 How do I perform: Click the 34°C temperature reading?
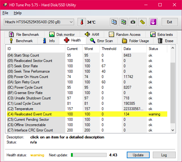pos(91,22)
